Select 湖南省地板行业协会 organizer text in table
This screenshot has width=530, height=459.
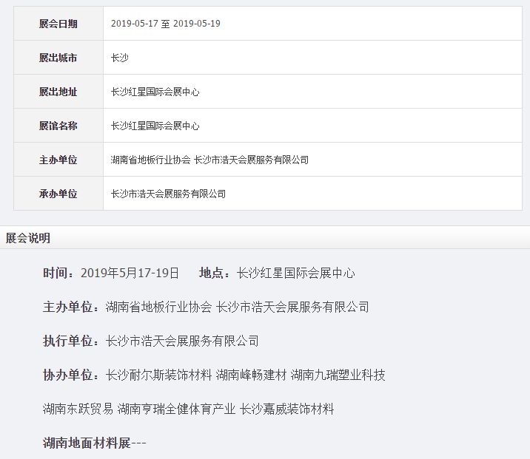(151, 160)
